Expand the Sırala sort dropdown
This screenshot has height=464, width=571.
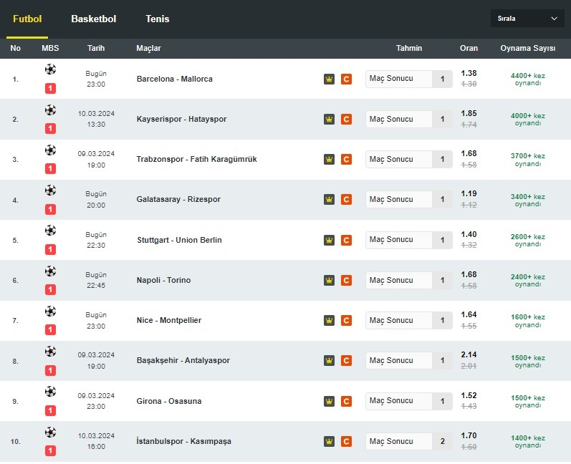pos(527,19)
